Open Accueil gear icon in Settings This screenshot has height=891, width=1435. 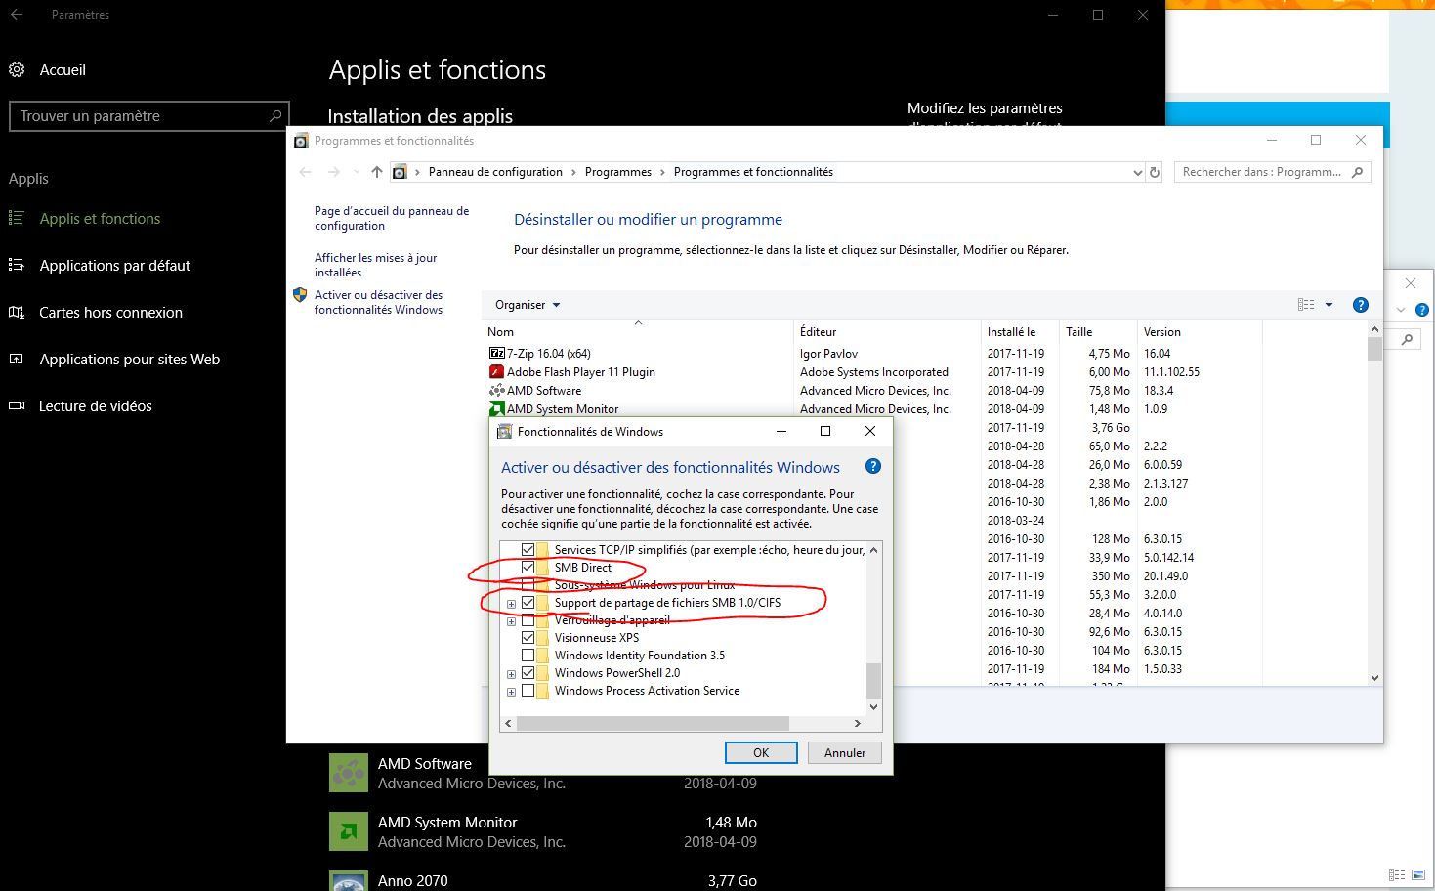(x=17, y=70)
